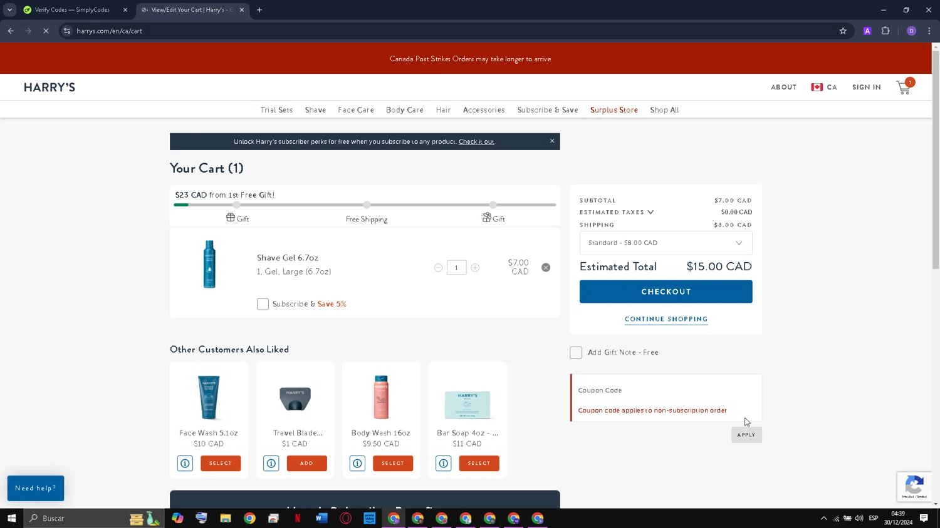Viewport: 940px width, 528px height.
Task: Dismiss the subscriber perks banner
Action: coord(552,141)
